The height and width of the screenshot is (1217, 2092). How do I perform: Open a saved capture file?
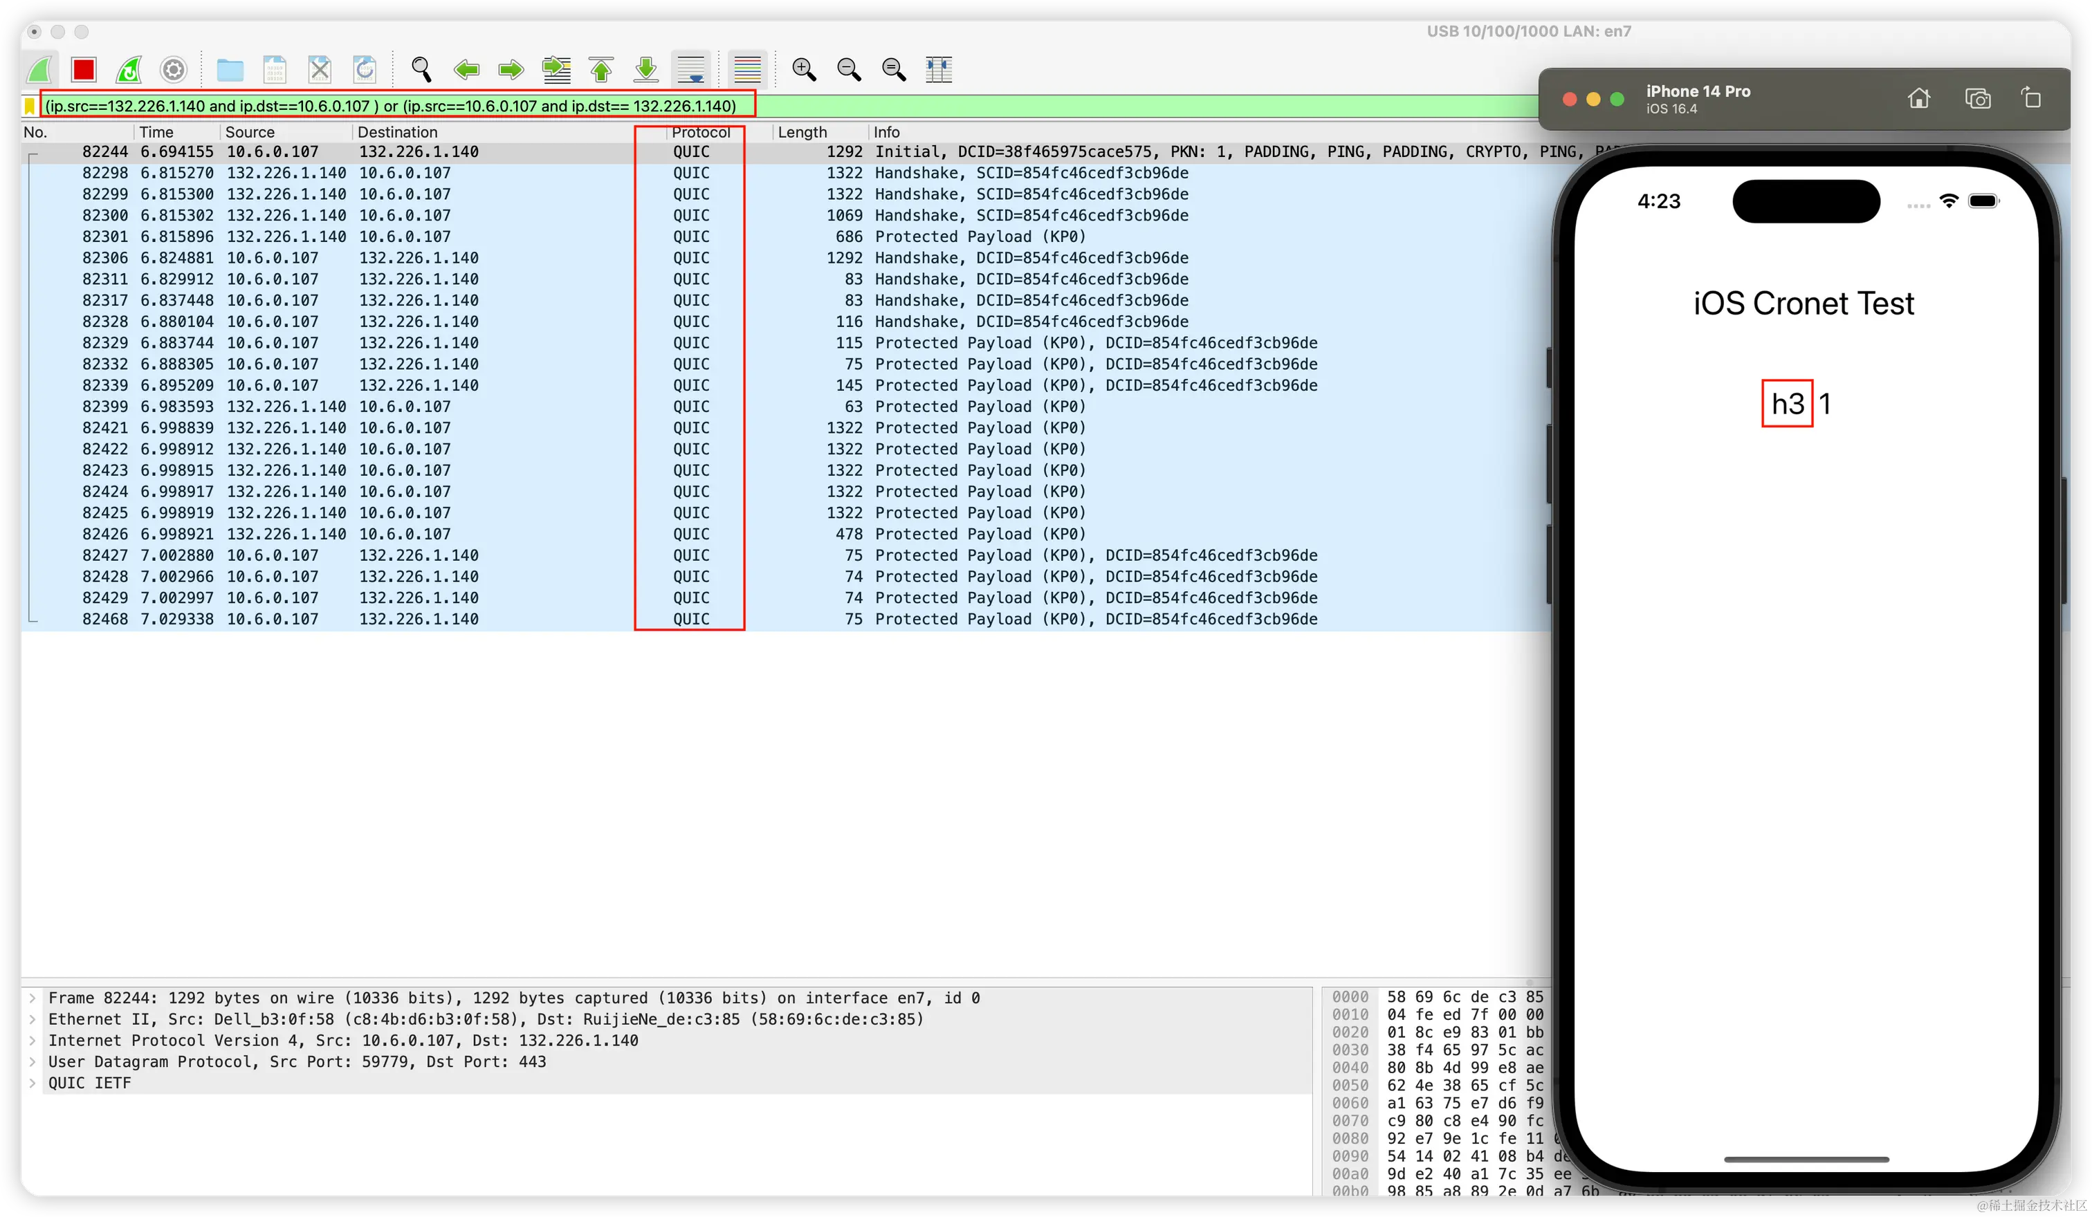(x=230, y=69)
